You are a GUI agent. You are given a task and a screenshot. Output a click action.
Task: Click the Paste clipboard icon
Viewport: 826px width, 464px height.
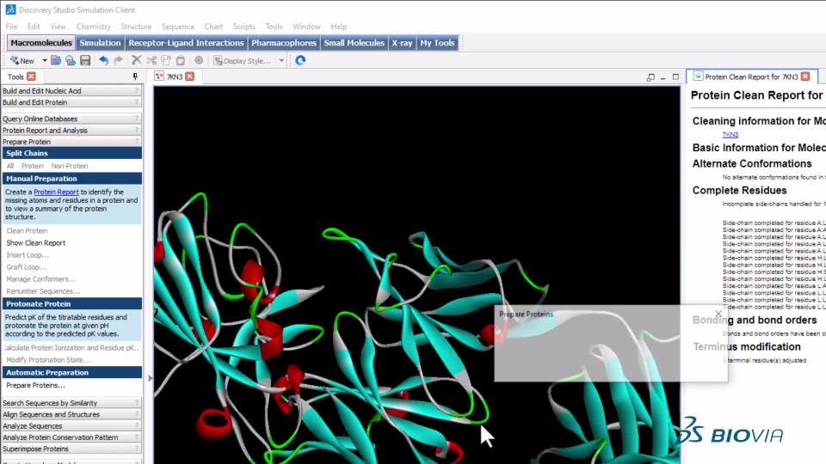[181, 60]
